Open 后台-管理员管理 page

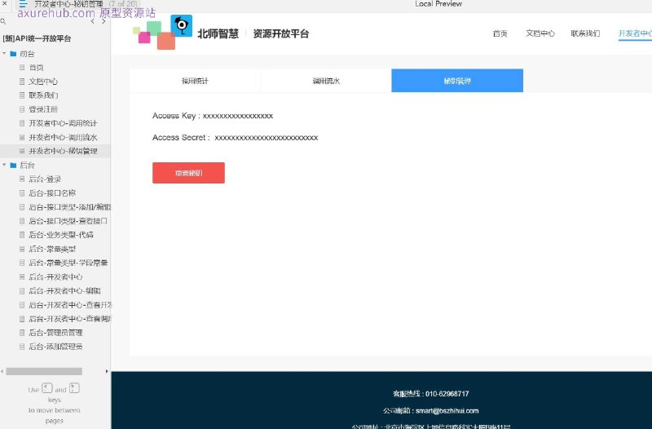point(55,333)
